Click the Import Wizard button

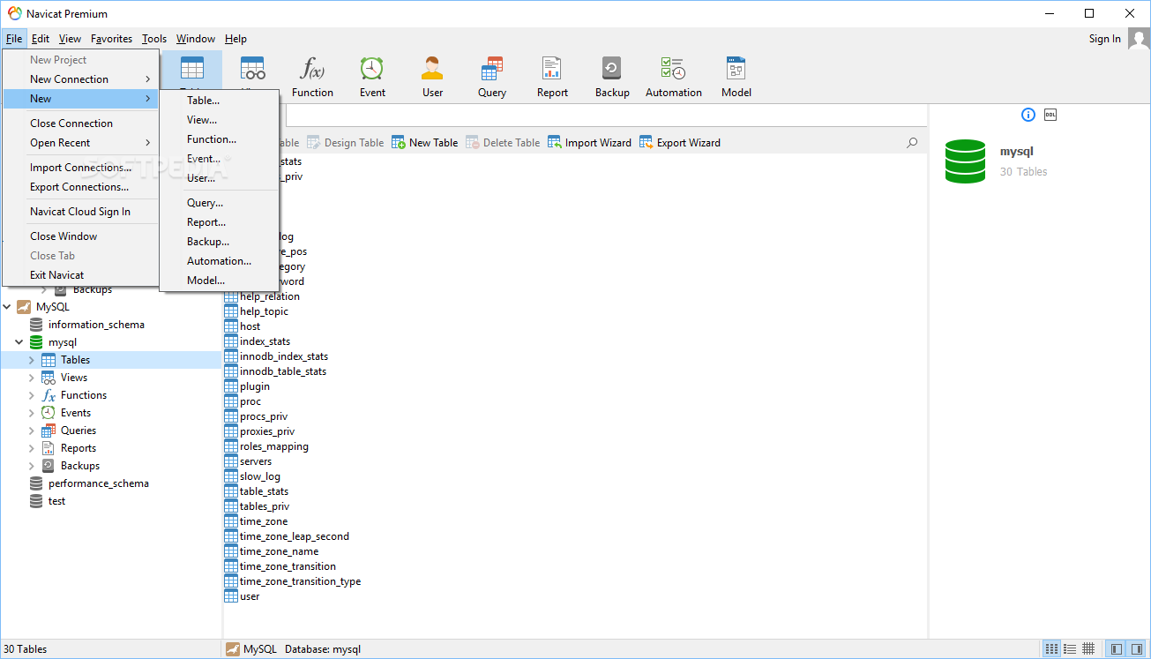pyautogui.click(x=589, y=142)
